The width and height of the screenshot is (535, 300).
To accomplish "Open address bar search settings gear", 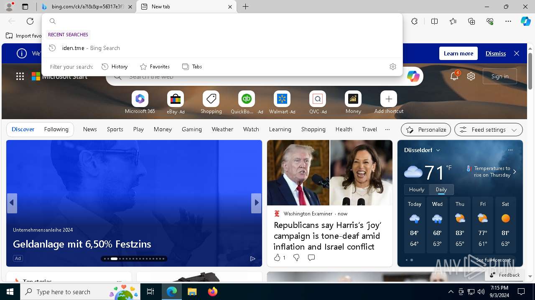I will coord(392,67).
